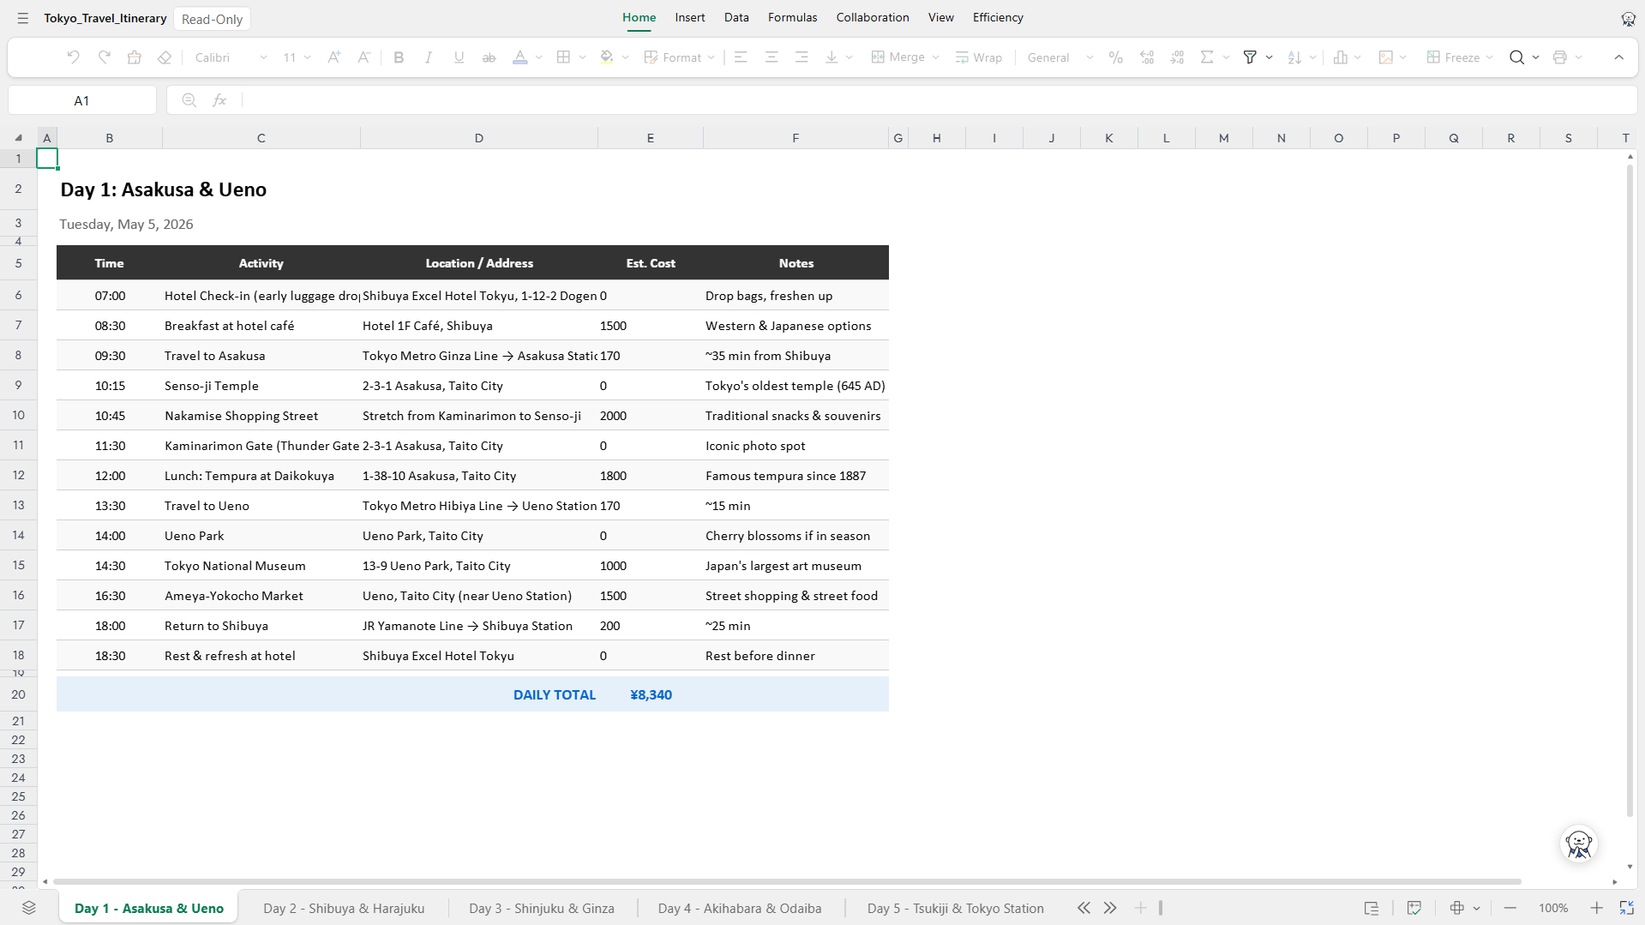Apply the fill color bucket swatch
This screenshot has height=925, width=1645.
(607, 57)
